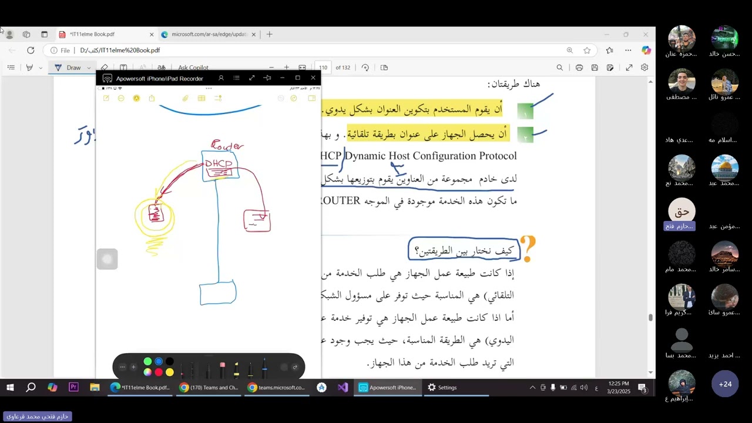This screenshot has width=752, height=423.
Task: Switch to teams.microsoft.com Chrome window
Action: coord(277,388)
